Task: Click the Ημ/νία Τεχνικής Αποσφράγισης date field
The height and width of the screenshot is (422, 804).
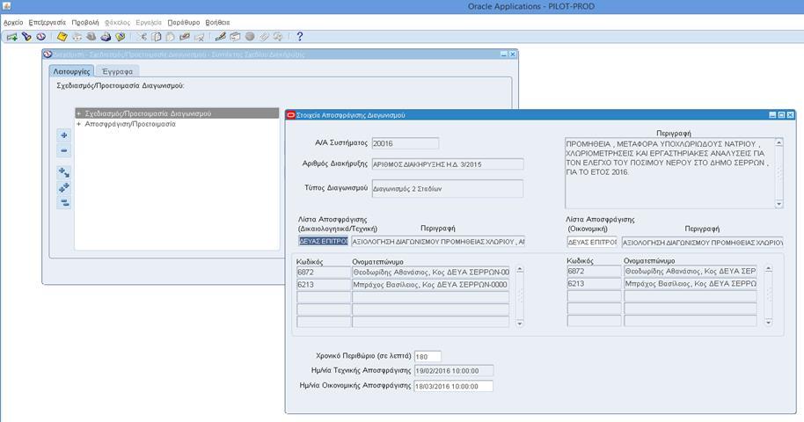Action: click(x=454, y=371)
